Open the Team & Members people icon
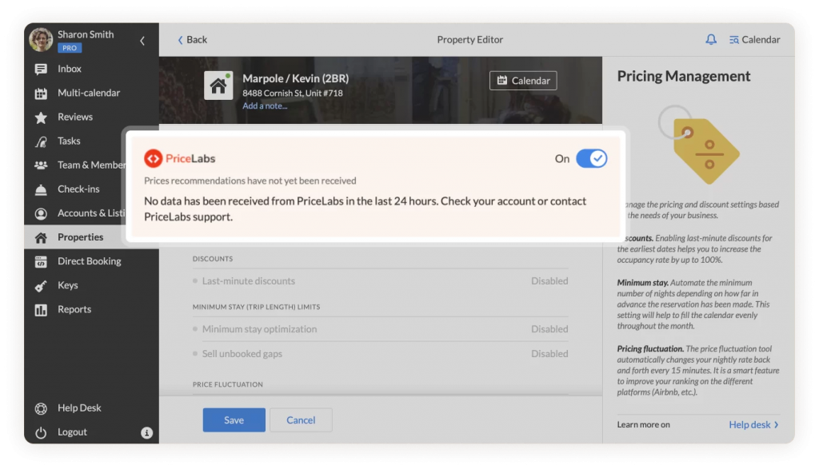This screenshot has height=469, width=819. pos(41,165)
